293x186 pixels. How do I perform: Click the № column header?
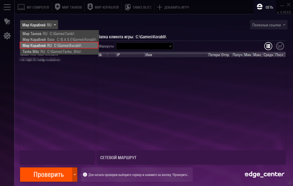(103, 55)
